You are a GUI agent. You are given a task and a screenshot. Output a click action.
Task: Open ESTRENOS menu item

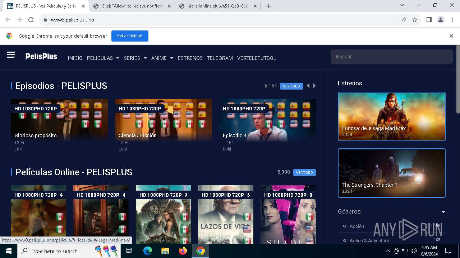pyautogui.click(x=190, y=58)
